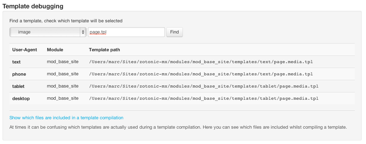Select the phone user-agent row
This screenshot has height=144, width=366.
(x=19, y=74)
